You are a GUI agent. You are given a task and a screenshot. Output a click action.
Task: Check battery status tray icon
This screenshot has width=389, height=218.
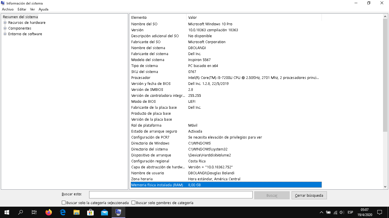click(328, 212)
